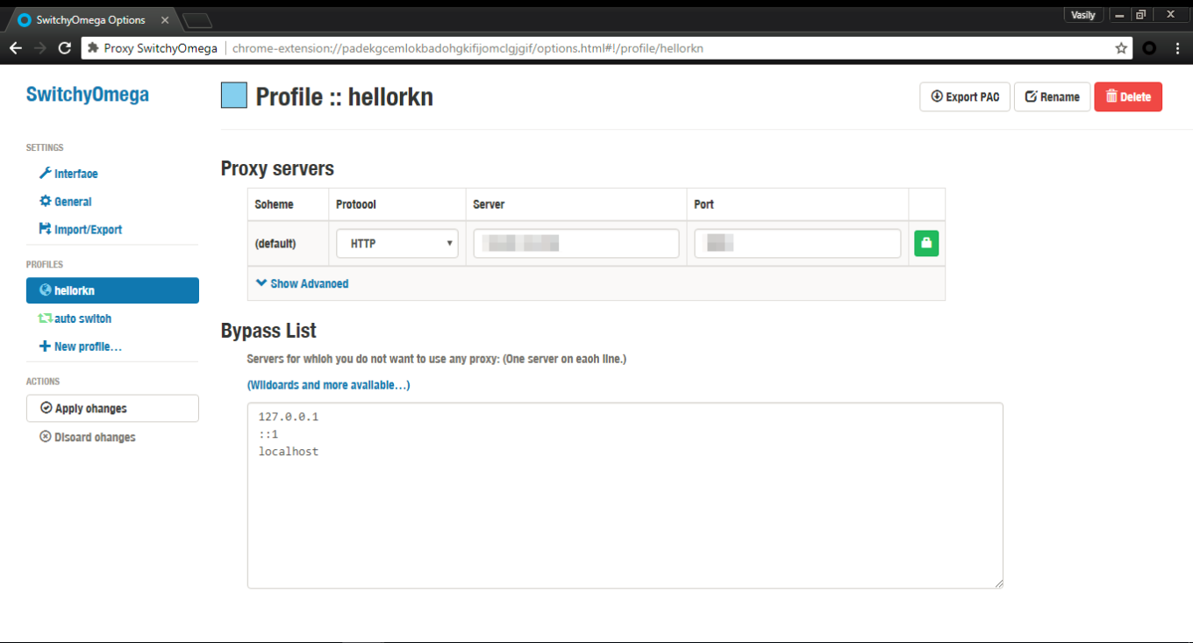The width and height of the screenshot is (1193, 643).
Task: Focus the proxy Server input field
Action: pos(576,243)
